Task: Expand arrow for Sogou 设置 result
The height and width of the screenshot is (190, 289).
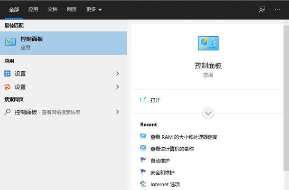Action: tap(118, 87)
